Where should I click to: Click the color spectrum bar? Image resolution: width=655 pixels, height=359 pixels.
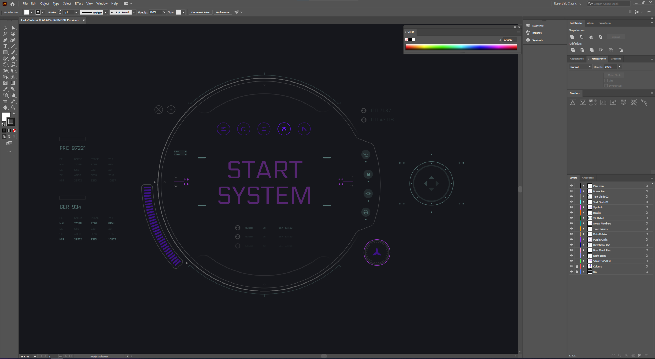pos(461,47)
